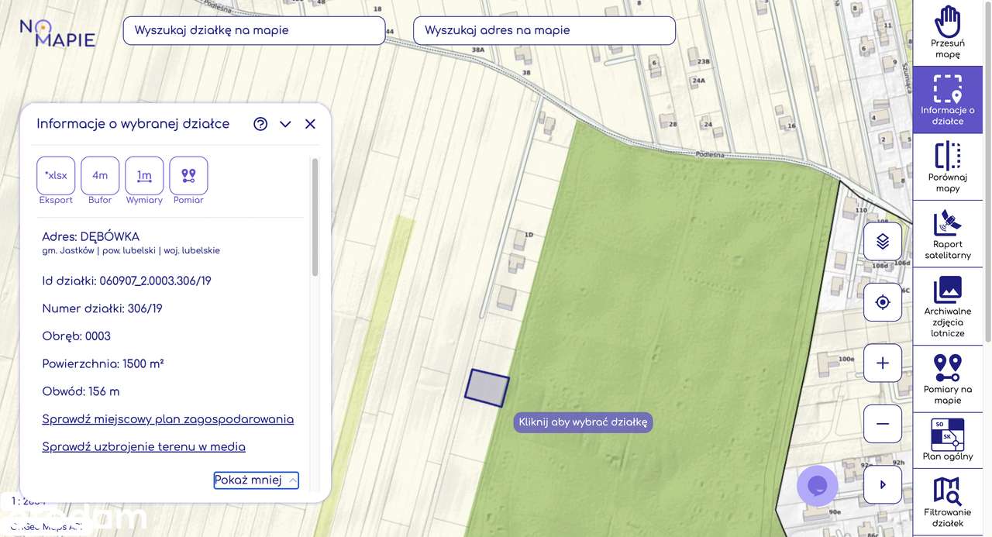Open Raport satelitarny

(x=947, y=234)
